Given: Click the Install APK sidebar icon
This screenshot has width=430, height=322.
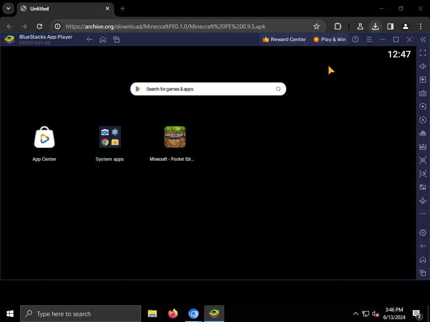Looking at the screenshot, I should 423,147.
